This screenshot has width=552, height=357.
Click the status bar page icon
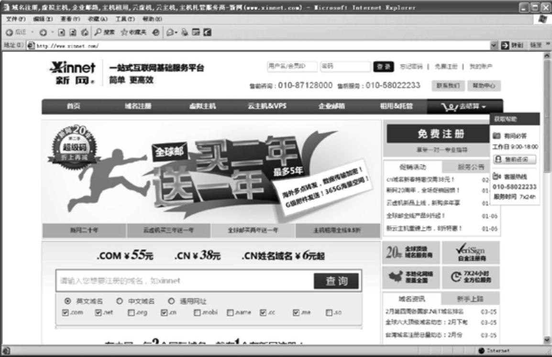point(6,350)
